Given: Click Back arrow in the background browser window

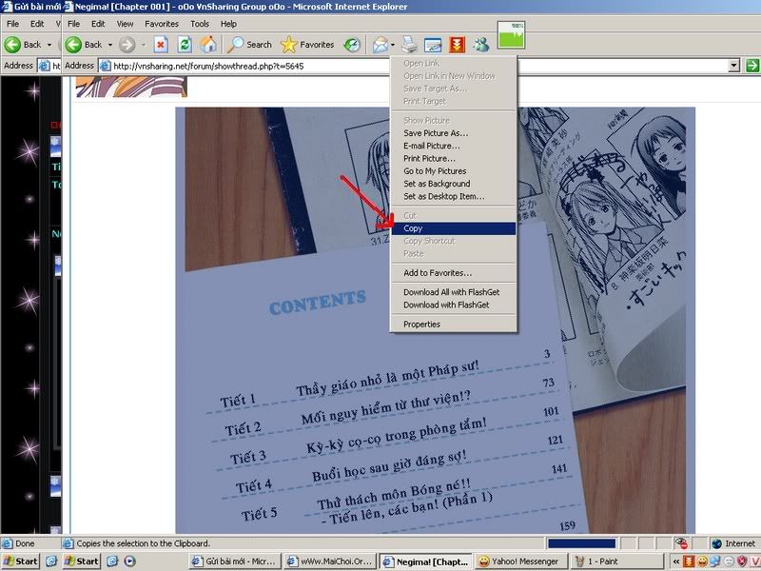Looking at the screenshot, I should 12,45.
